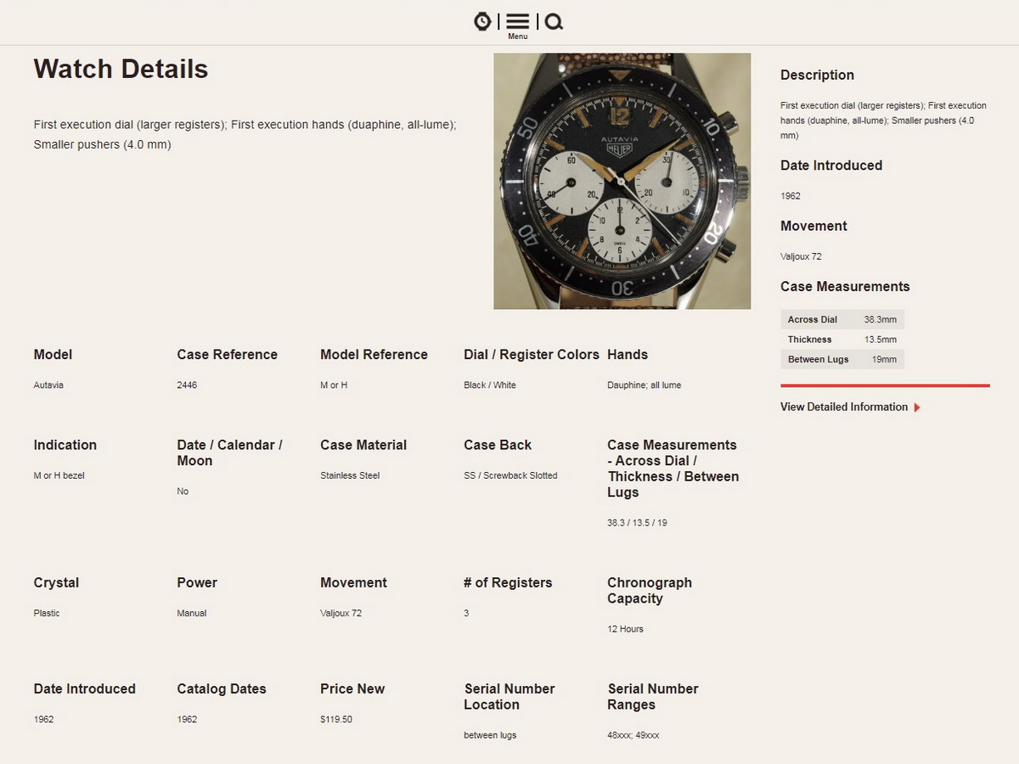Select the Across Dial measurement row

coord(842,319)
